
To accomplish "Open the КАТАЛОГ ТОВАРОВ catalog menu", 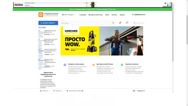I will (48, 23).
